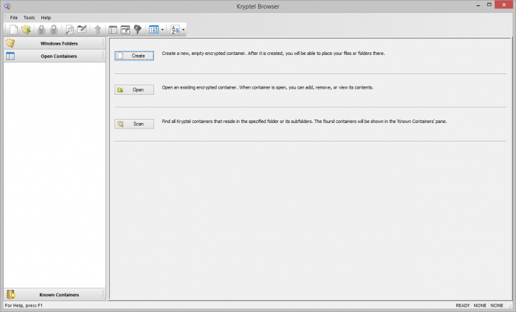
Task: Click the edit pencil toolbar icon
Action: pyautogui.click(x=82, y=30)
